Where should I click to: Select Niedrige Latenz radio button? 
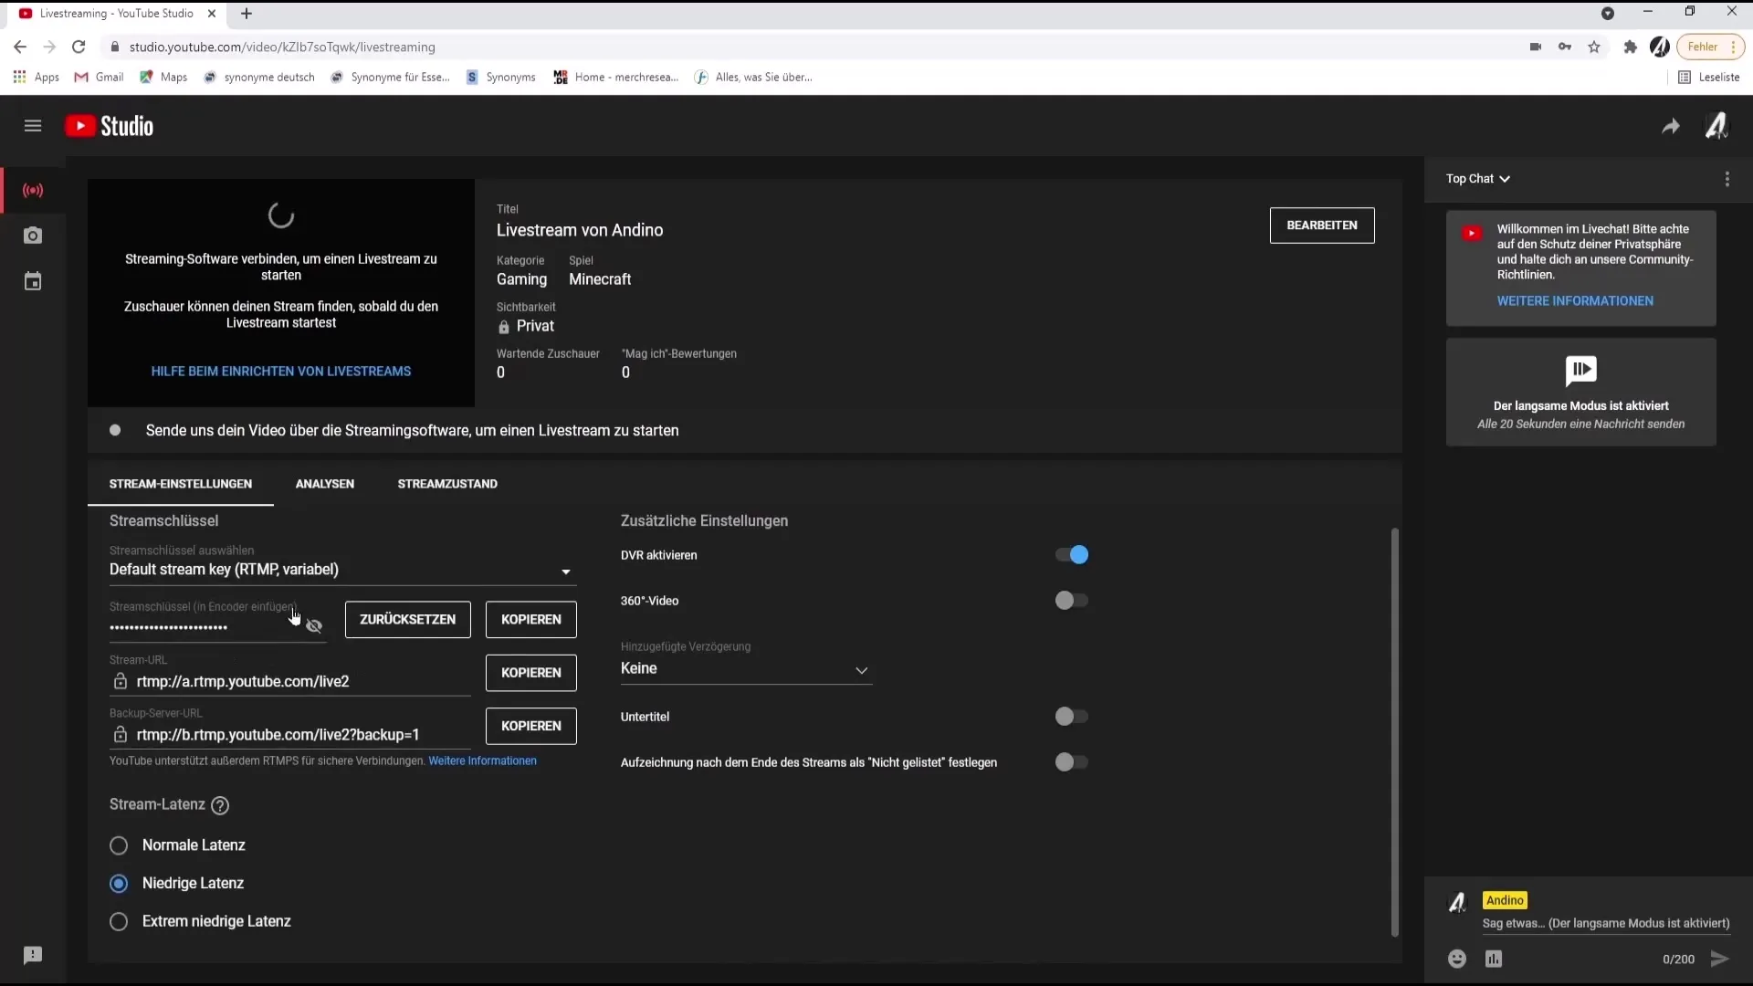point(118,883)
